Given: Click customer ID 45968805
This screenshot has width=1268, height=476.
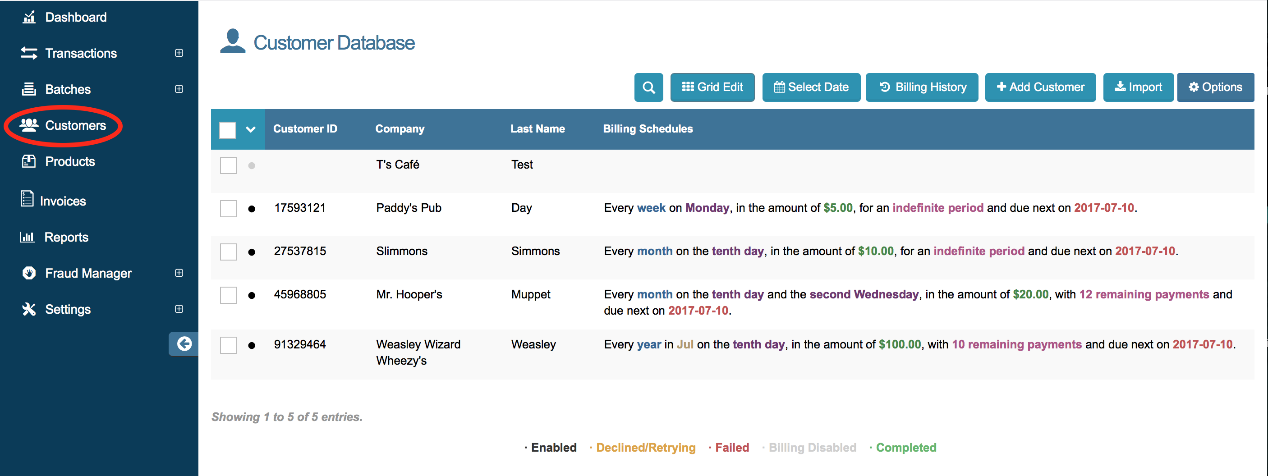Looking at the screenshot, I should (300, 294).
